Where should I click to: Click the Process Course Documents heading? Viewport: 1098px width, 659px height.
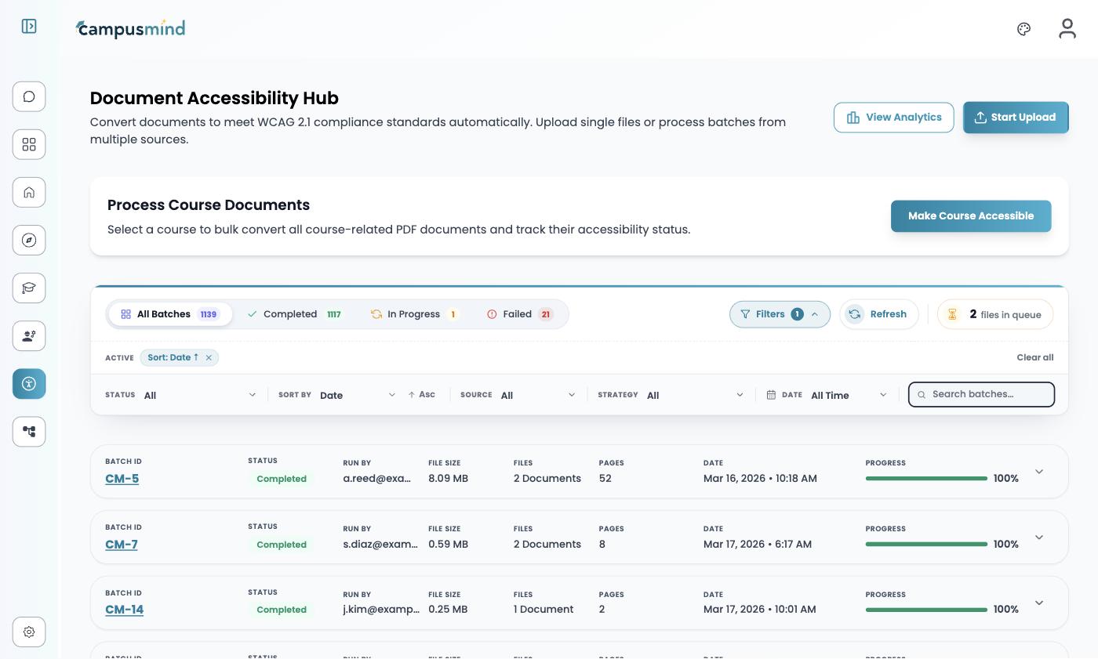[209, 205]
